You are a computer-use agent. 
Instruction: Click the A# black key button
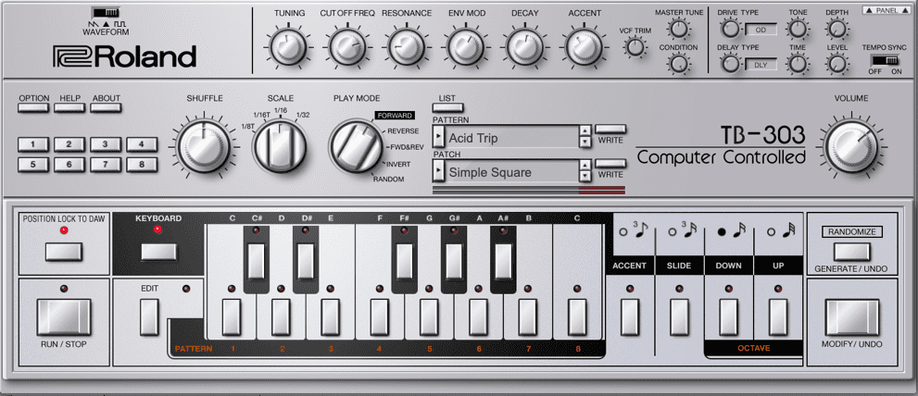[503, 262]
